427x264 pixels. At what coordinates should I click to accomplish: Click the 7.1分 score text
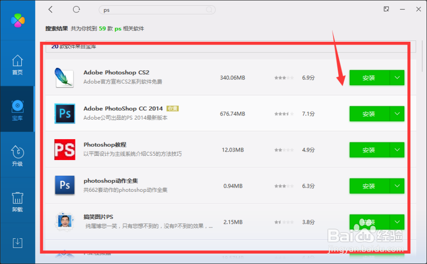coord(308,113)
